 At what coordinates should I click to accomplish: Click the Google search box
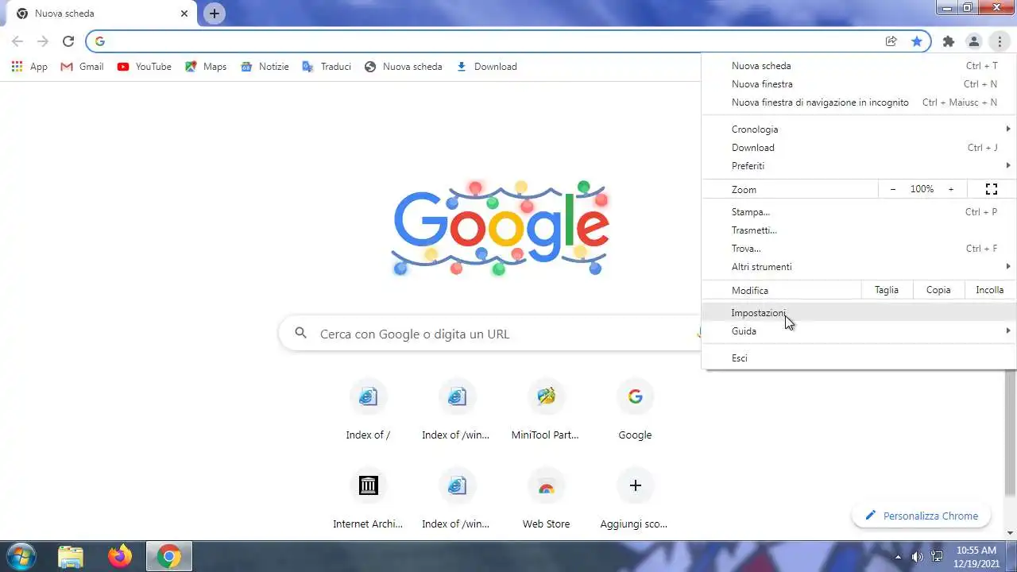(490, 334)
